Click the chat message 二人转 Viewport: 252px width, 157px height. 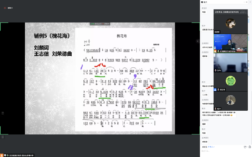point(205,95)
